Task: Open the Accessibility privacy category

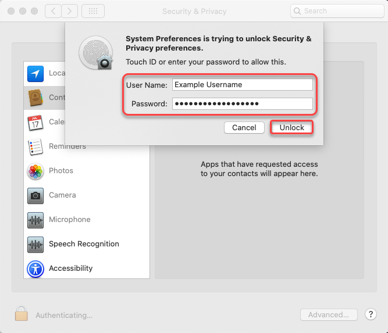Action: coord(70,268)
